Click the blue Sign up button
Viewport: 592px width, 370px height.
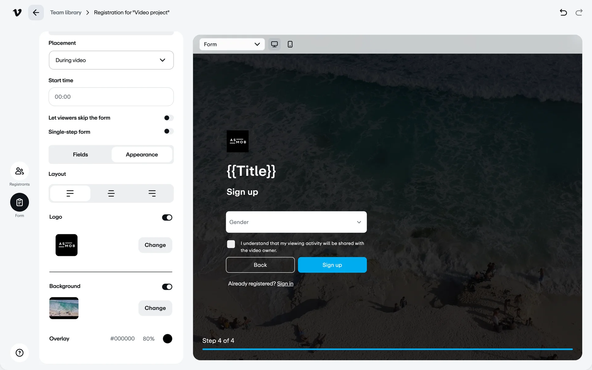332,265
